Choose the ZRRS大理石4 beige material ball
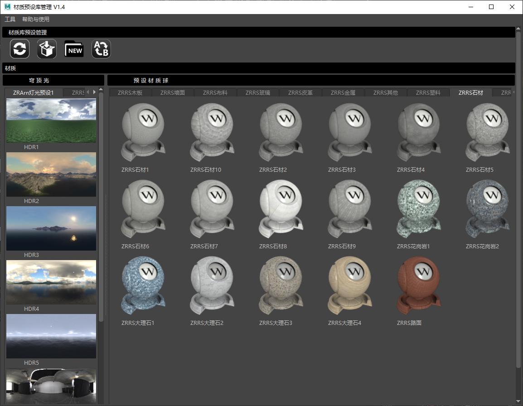 click(x=350, y=285)
